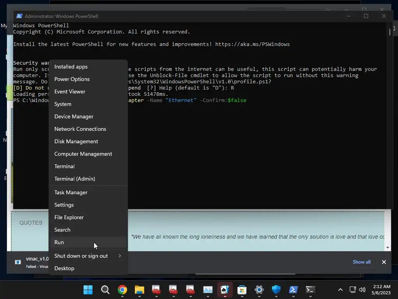Choose Settings in the context menu

tap(88, 205)
